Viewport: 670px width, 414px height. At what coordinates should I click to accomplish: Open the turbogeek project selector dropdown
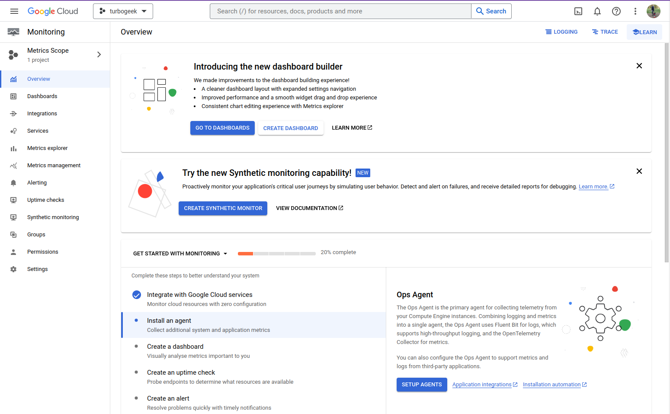coord(123,11)
